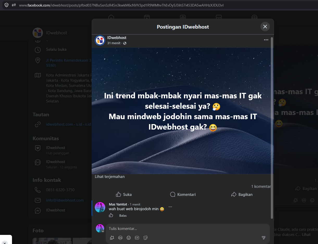Send the comment with arrow icon
Image resolution: width=318 pixels, height=244 pixels.
click(263, 237)
